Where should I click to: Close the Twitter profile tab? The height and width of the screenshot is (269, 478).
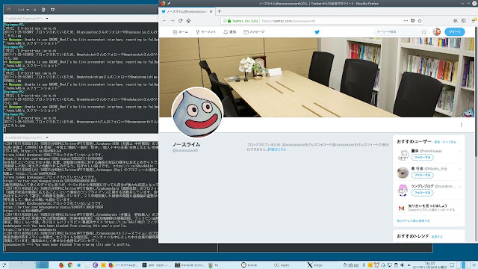[211, 12]
